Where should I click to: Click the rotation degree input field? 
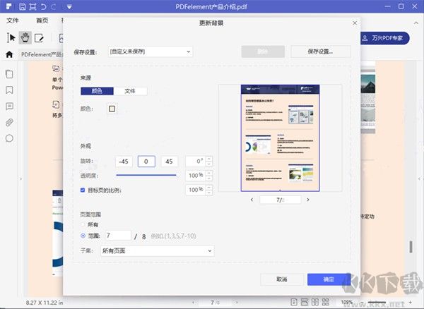(x=195, y=162)
